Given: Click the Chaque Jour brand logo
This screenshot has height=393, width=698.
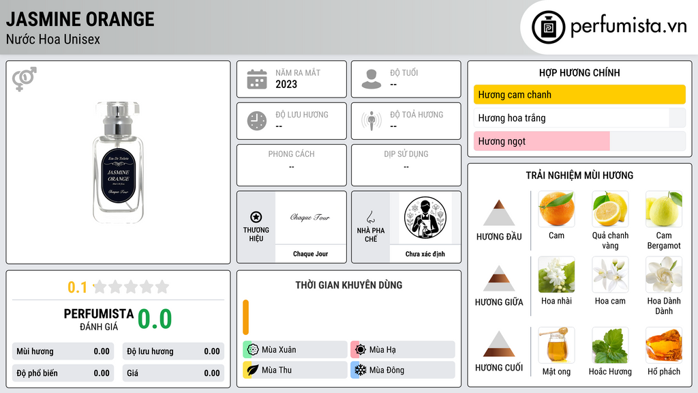Looking at the screenshot, I should coord(310,218).
